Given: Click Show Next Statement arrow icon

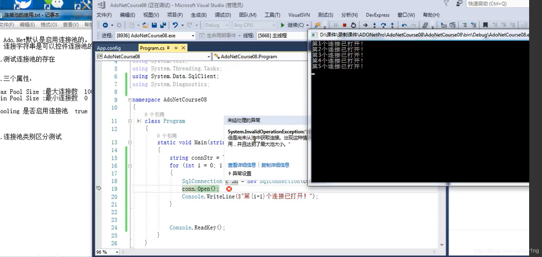Looking at the screenshot, I should pos(365,25).
